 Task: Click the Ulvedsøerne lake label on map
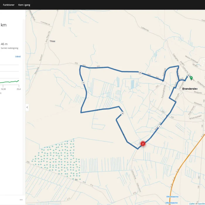172,197
